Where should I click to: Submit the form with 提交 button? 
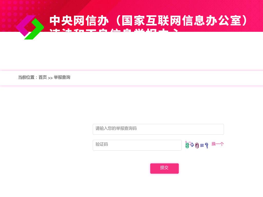[164, 168]
